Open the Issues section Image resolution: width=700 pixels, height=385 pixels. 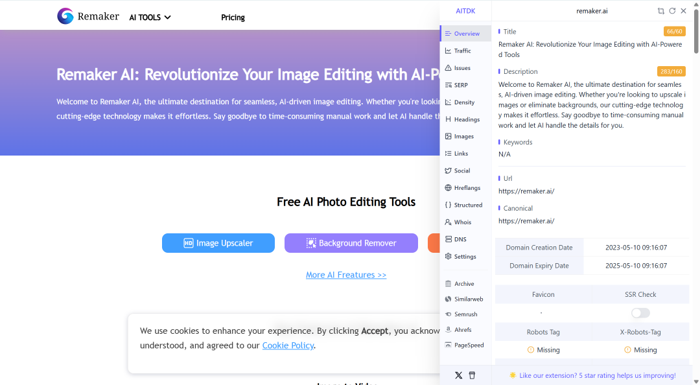(x=465, y=68)
